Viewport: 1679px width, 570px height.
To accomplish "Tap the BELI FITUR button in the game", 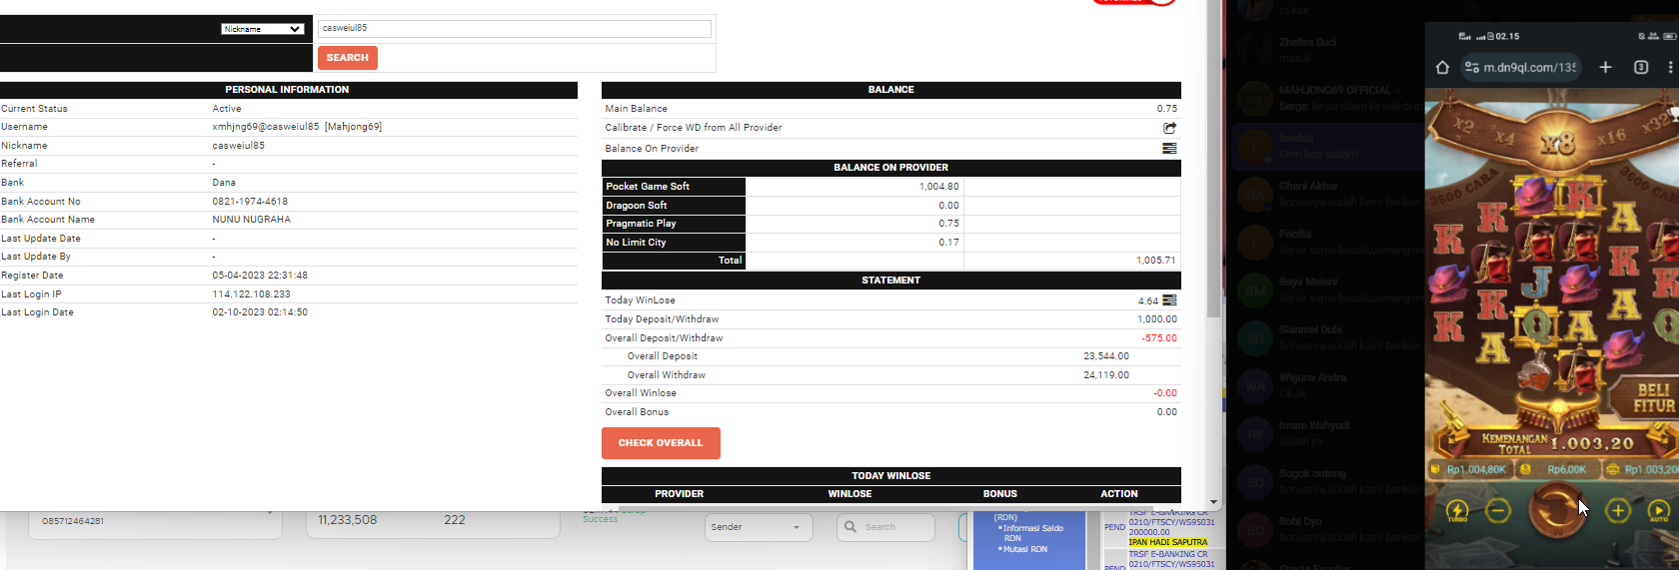I will pos(1654,397).
